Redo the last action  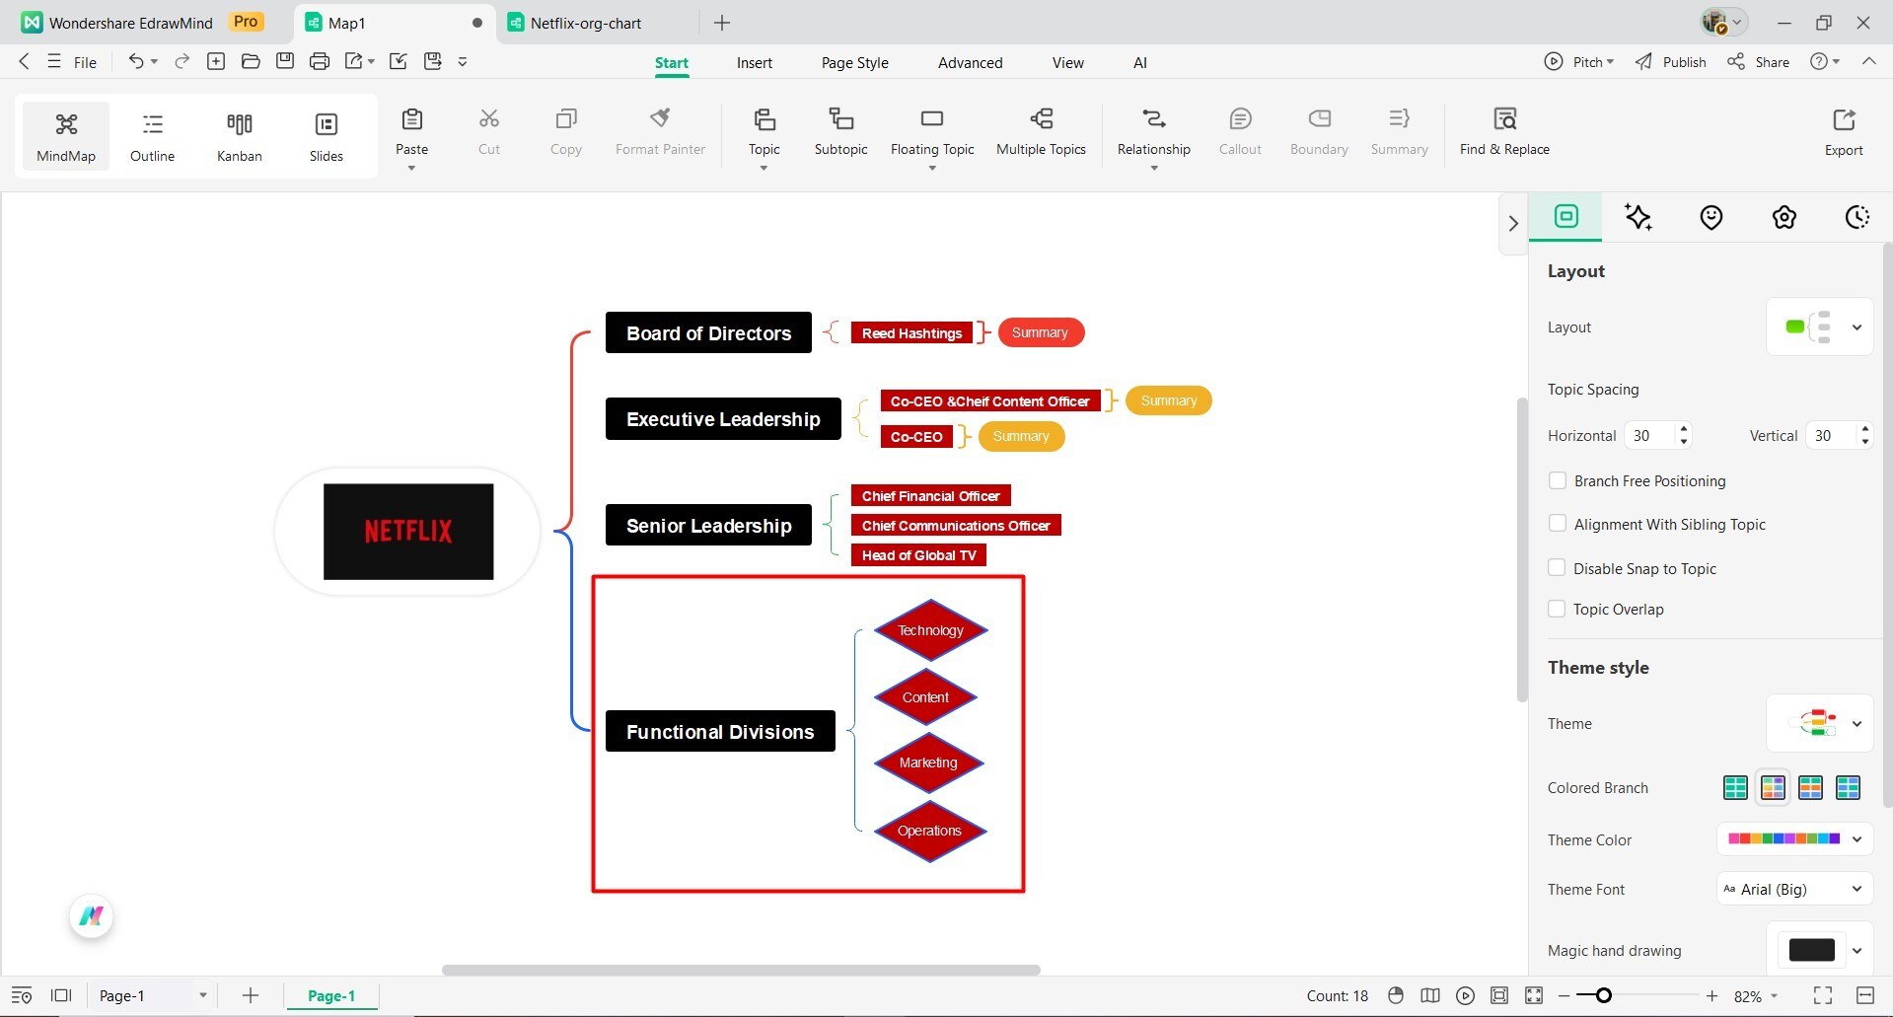182,61
